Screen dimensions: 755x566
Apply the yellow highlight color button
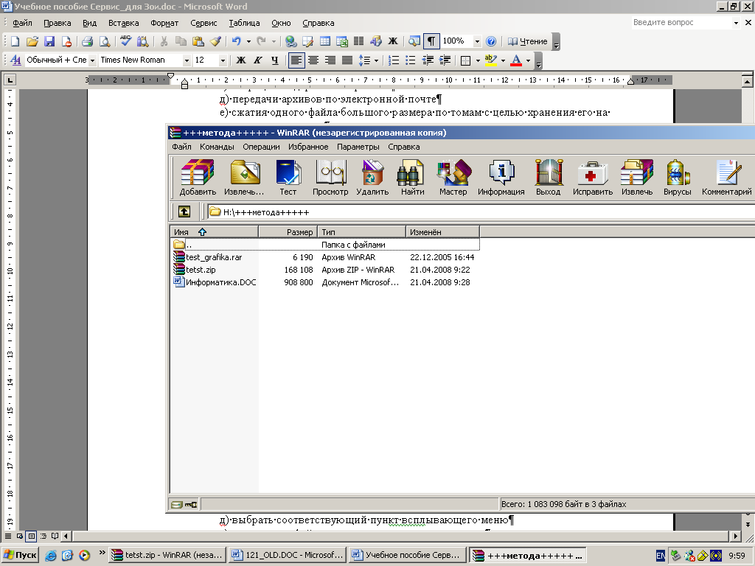click(x=490, y=60)
